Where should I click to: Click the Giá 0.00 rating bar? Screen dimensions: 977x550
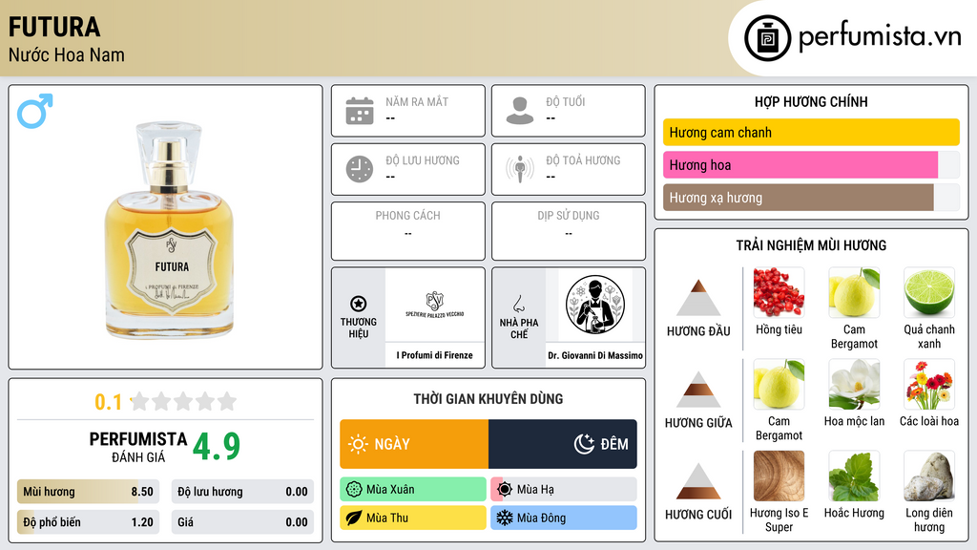(x=242, y=522)
